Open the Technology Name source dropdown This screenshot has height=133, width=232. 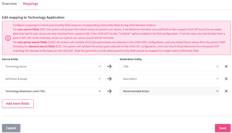[52, 66]
